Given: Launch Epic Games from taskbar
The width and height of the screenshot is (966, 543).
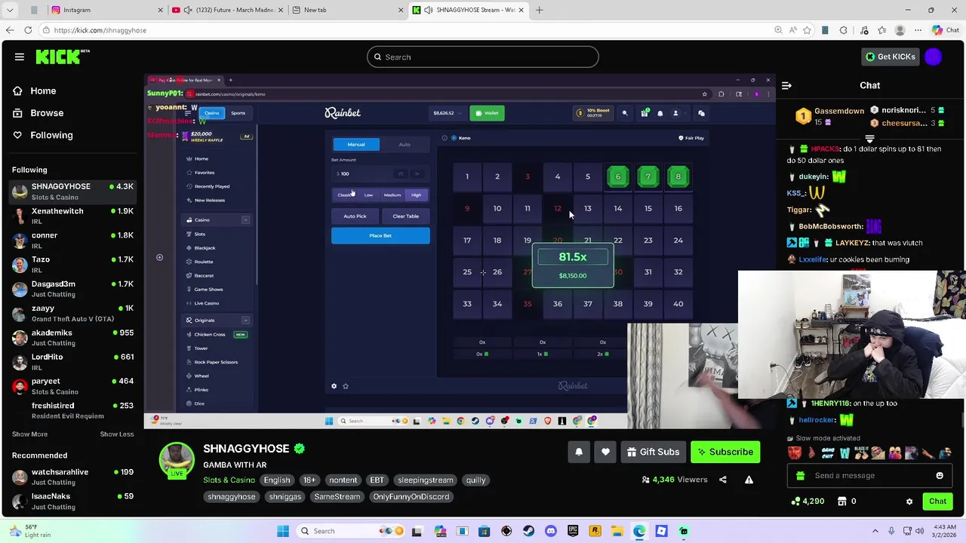Looking at the screenshot, I should pyautogui.click(x=573, y=531).
